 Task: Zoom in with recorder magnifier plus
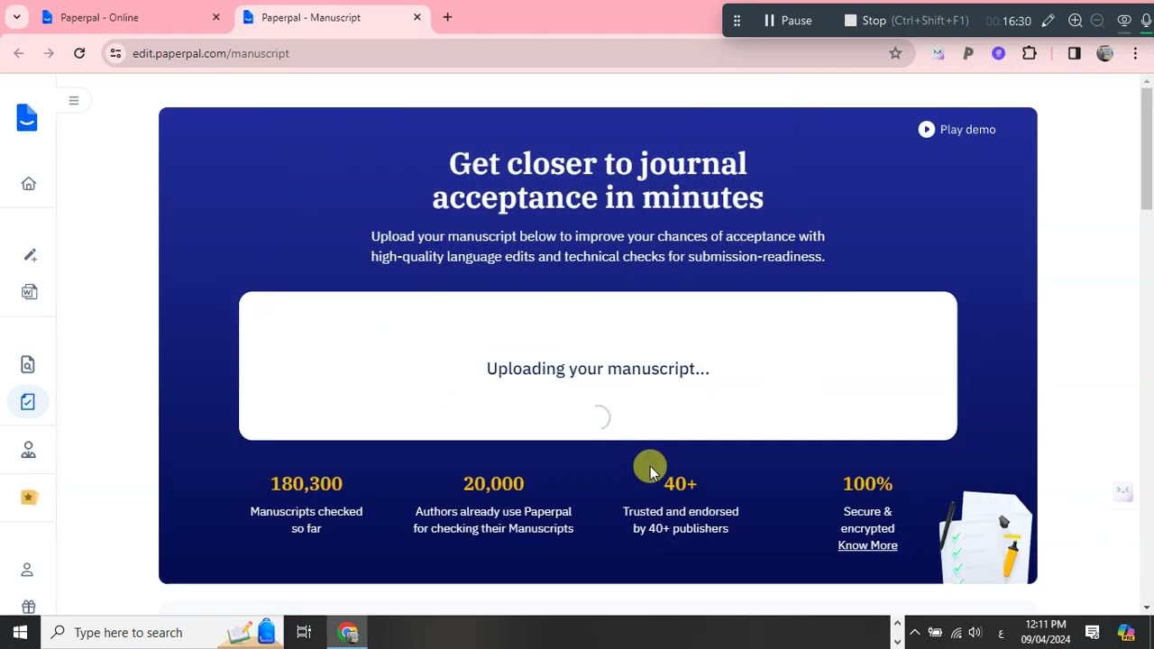tap(1075, 20)
